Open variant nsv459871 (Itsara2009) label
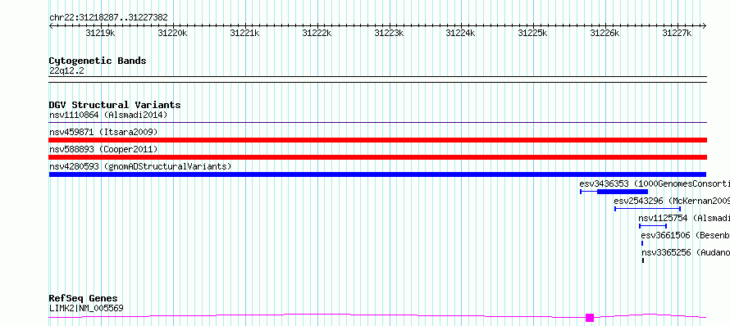The image size is (730, 326). [103, 132]
